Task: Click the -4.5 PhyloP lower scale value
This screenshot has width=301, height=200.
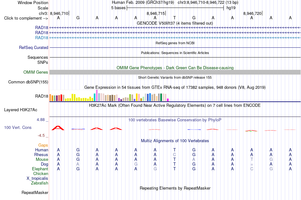Action: tap(41, 136)
